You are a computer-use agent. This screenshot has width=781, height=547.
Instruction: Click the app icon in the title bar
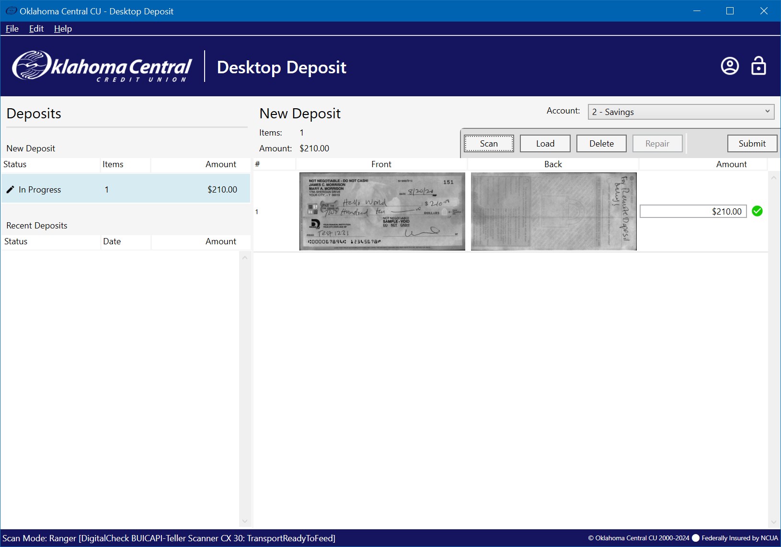(11, 11)
